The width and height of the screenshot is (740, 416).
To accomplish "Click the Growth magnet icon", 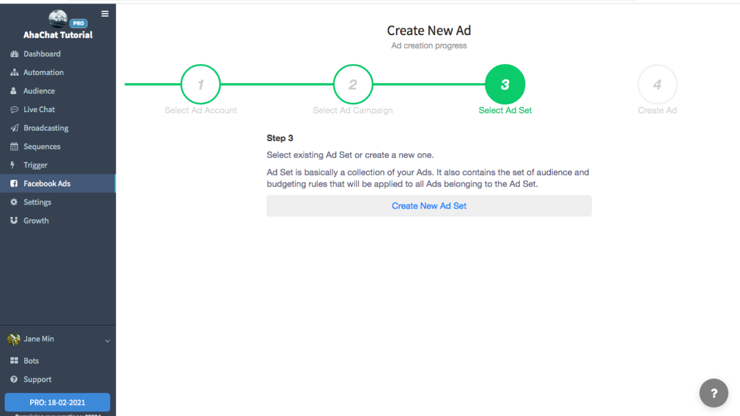I will coord(14,220).
